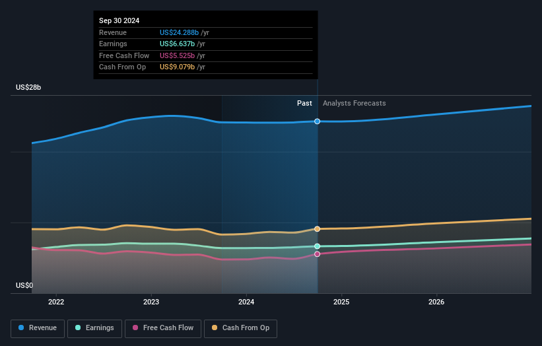Screen dimensions: 542x346
Task: Click the Sep 30 2024 tooltip date
Action: pos(119,20)
